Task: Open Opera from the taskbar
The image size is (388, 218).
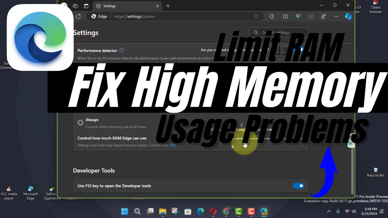Action: click(x=213, y=211)
